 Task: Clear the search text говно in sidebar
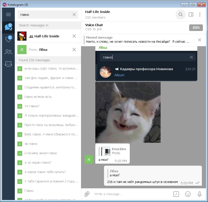tap(74, 14)
